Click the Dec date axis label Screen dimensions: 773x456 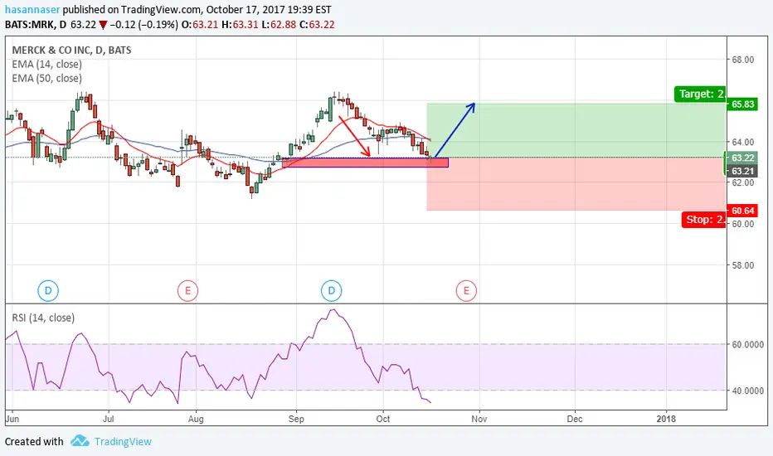pyautogui.click(x=575, y=419)
